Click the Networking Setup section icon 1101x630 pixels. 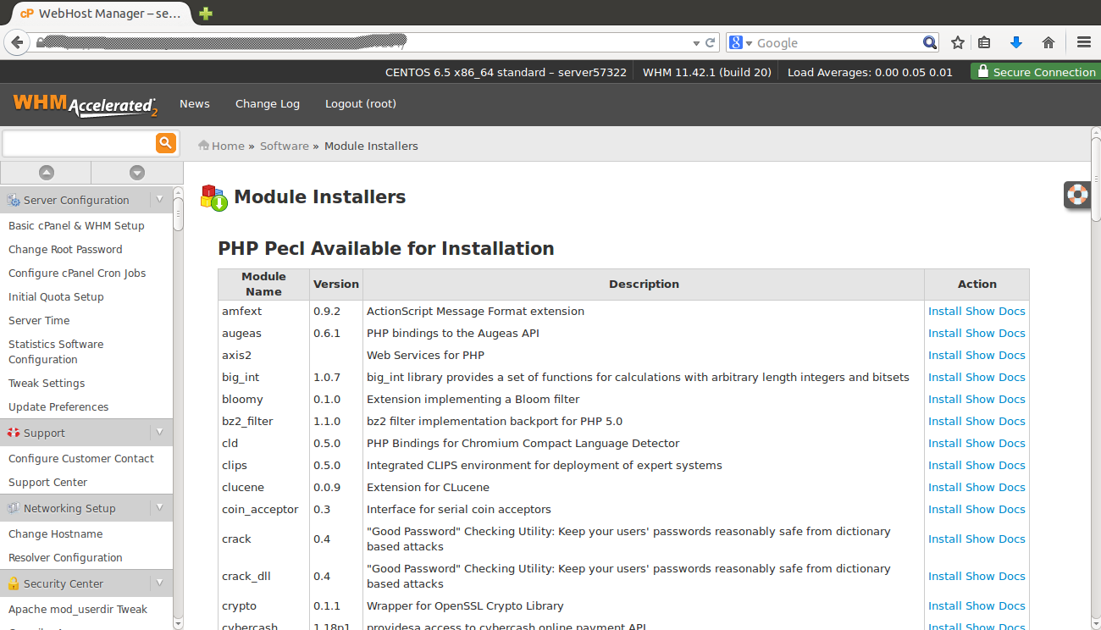click(x=14, y=508)
